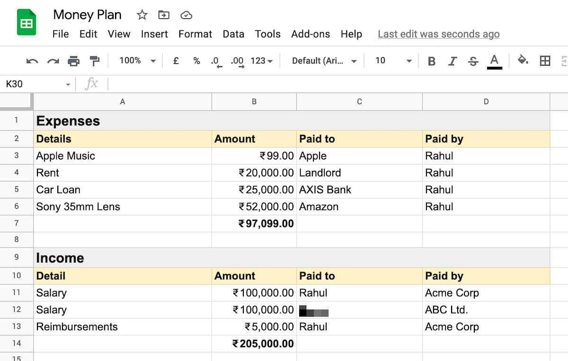Select the paint format tool
Viewport: 568px width, 361px height.
(x=94, y=61)
